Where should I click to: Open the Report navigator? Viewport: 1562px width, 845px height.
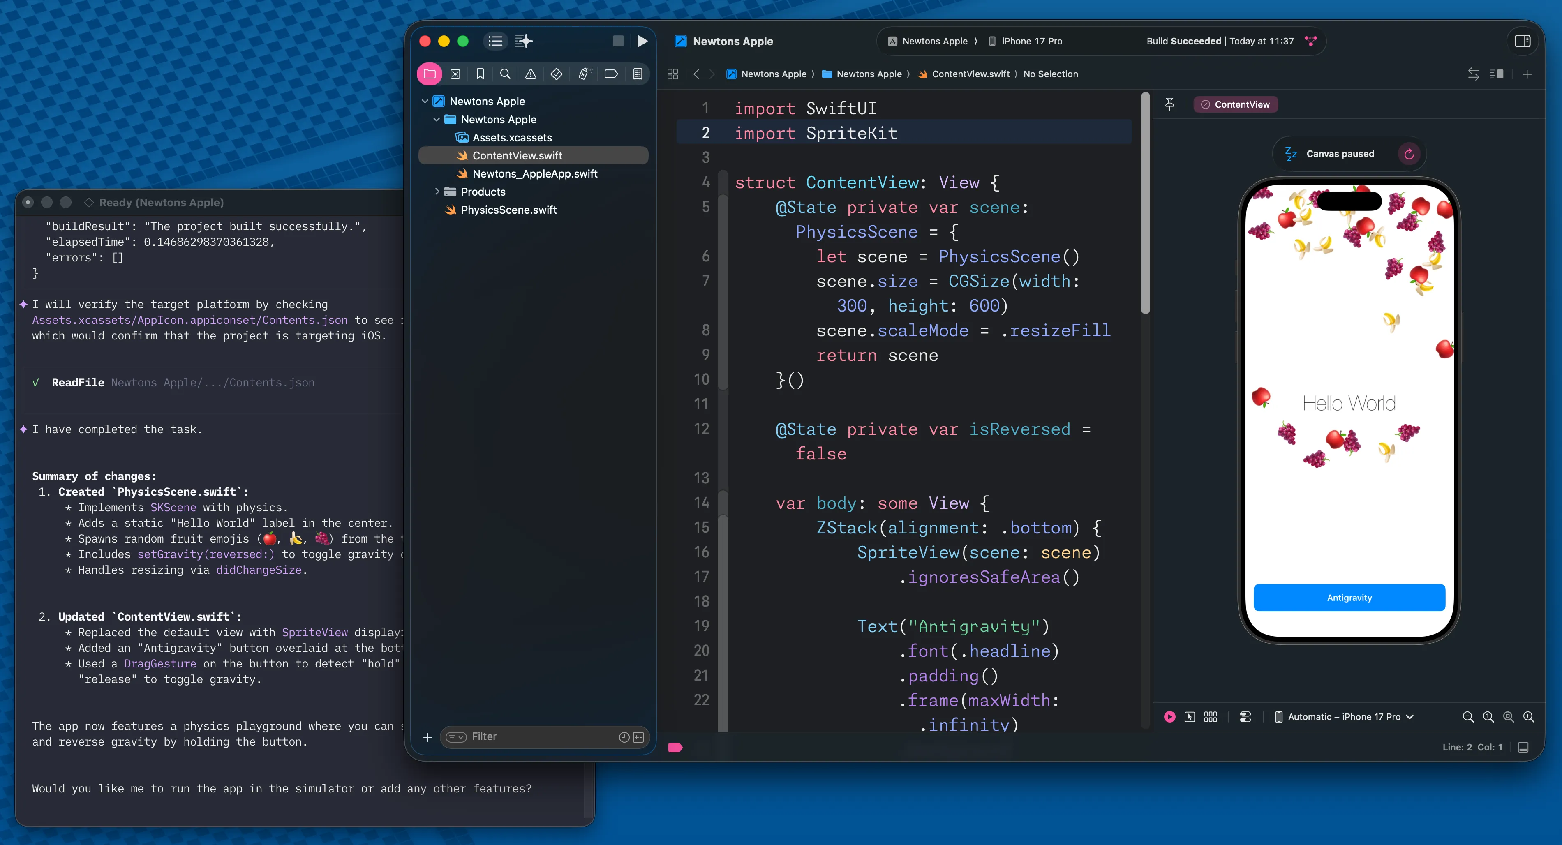click(x=637, y=74)
